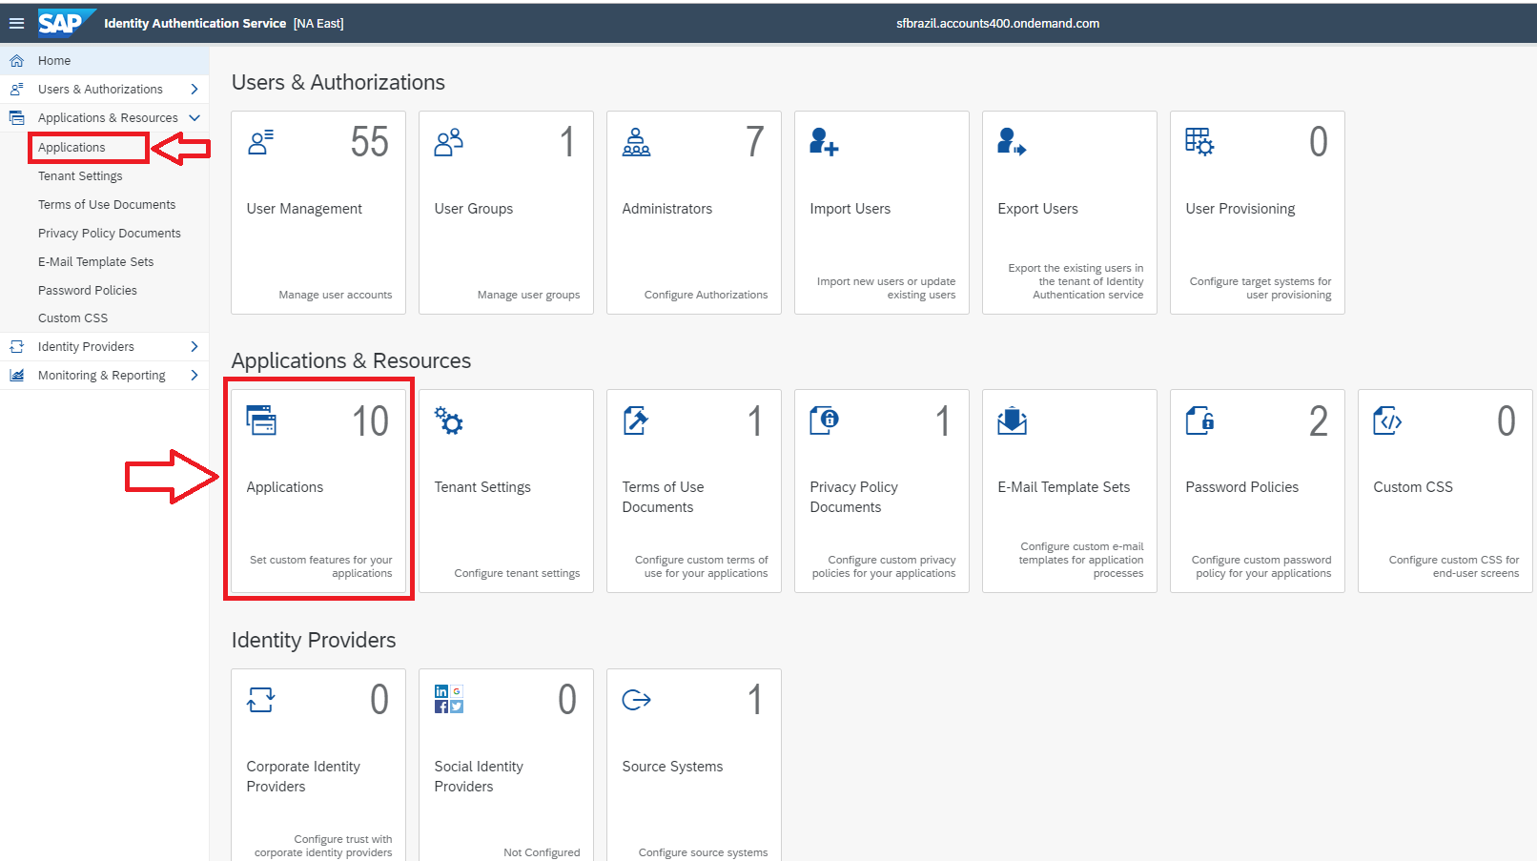
Task: Click the Privacy Policy Documents icon
Action: tap(824, 420)
